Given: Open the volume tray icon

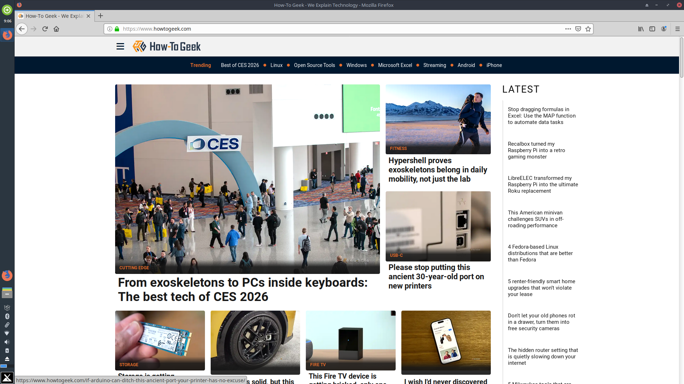Looking at the screenshot, I should 7,342.
